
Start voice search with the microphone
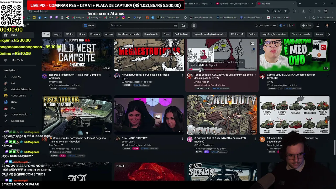point(194,25)
